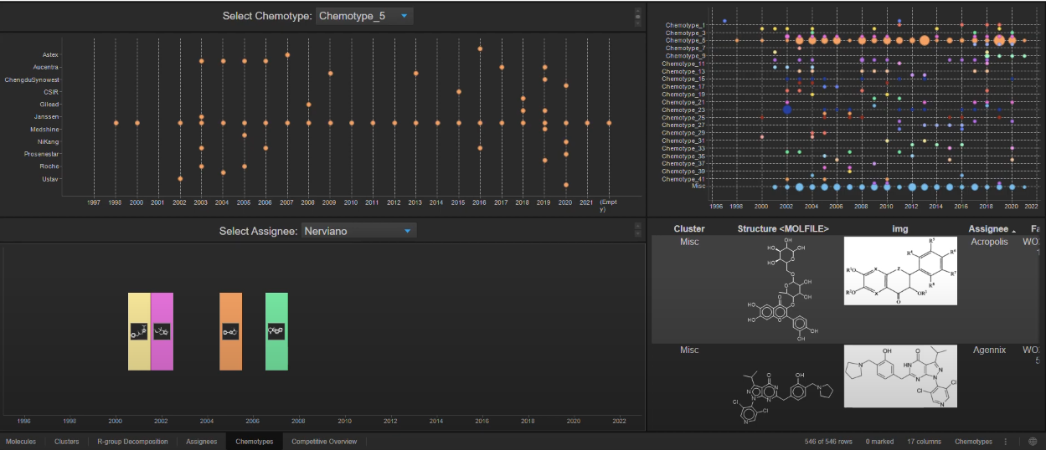Click the Cluster column header
Screen dimensions: 1046x450
[689, 228]
